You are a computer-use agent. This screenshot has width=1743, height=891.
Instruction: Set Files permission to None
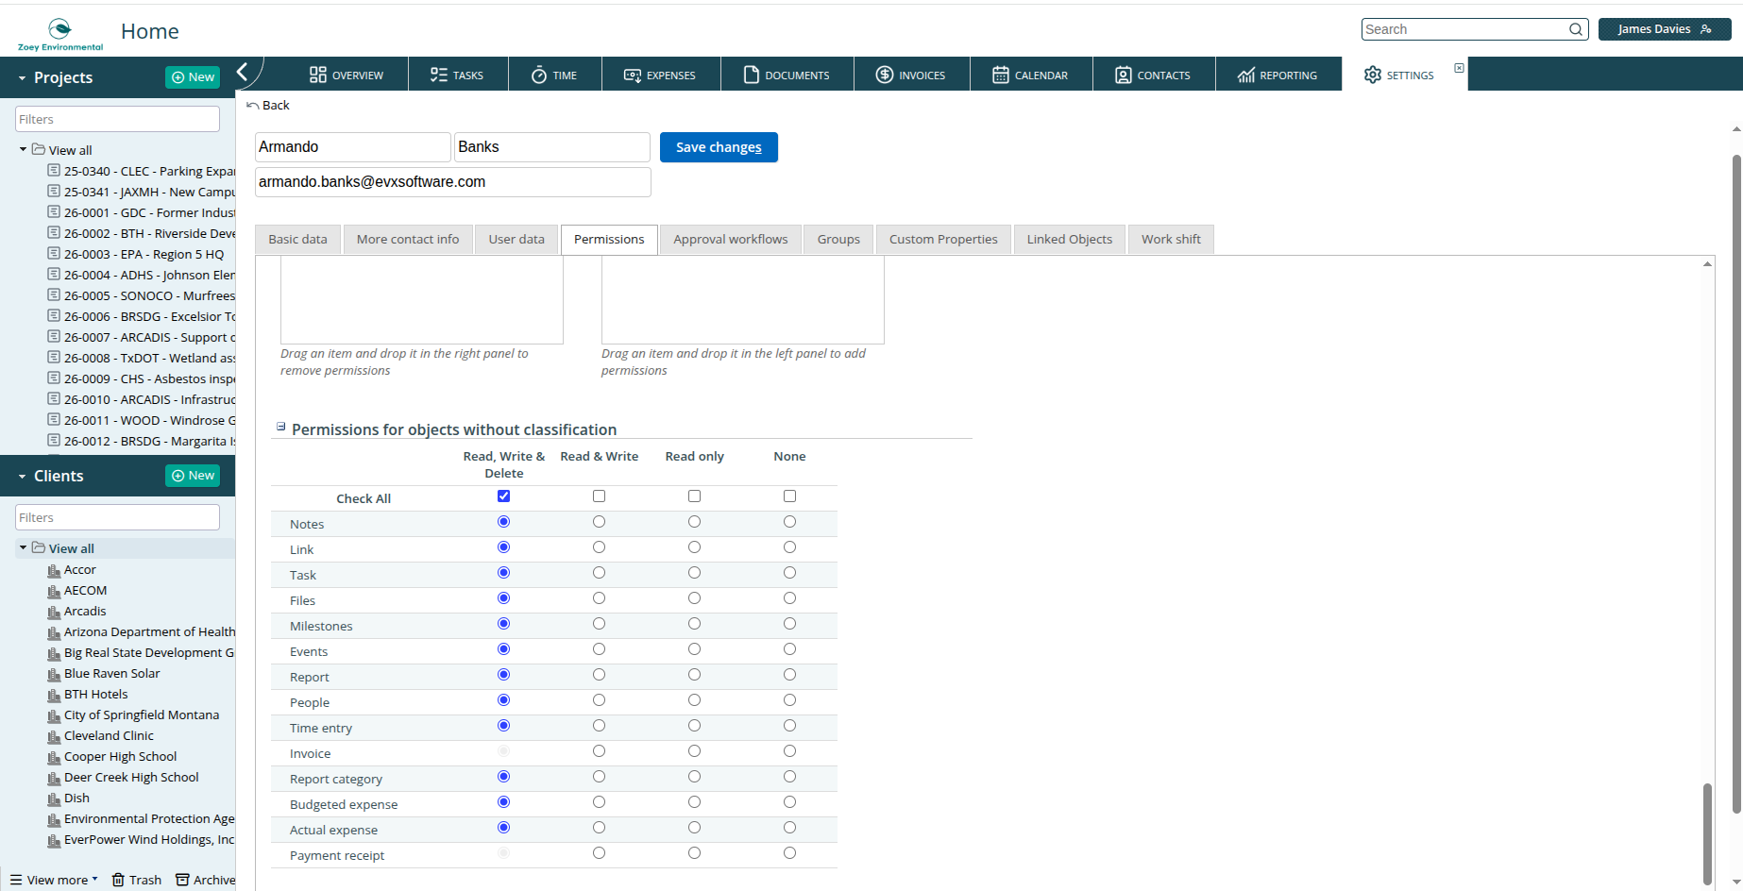(x=789, y=598)
